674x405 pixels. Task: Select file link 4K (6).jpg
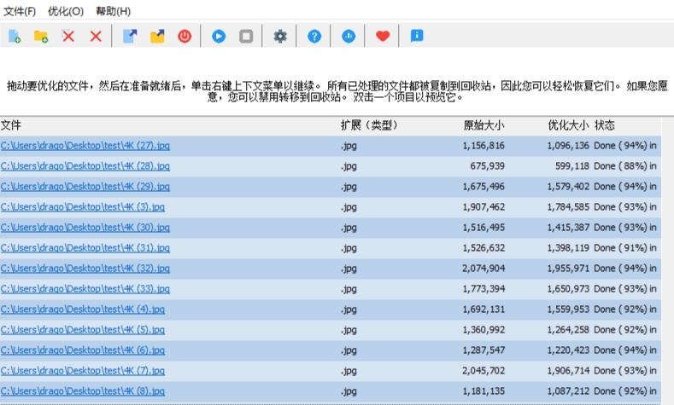coord(83,350)
